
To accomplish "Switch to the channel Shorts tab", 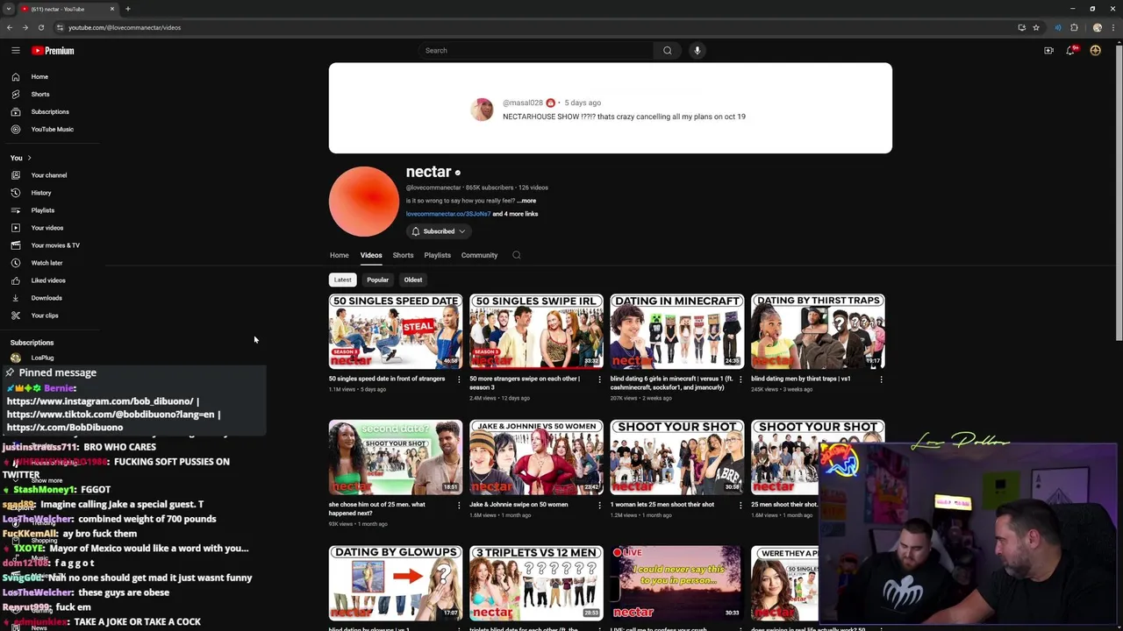I will 403,255.
